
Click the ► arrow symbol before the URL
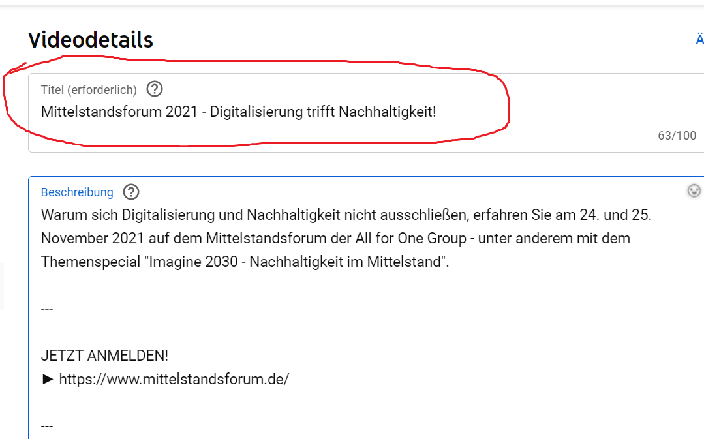pyautogui.click(x=48, y=379)
